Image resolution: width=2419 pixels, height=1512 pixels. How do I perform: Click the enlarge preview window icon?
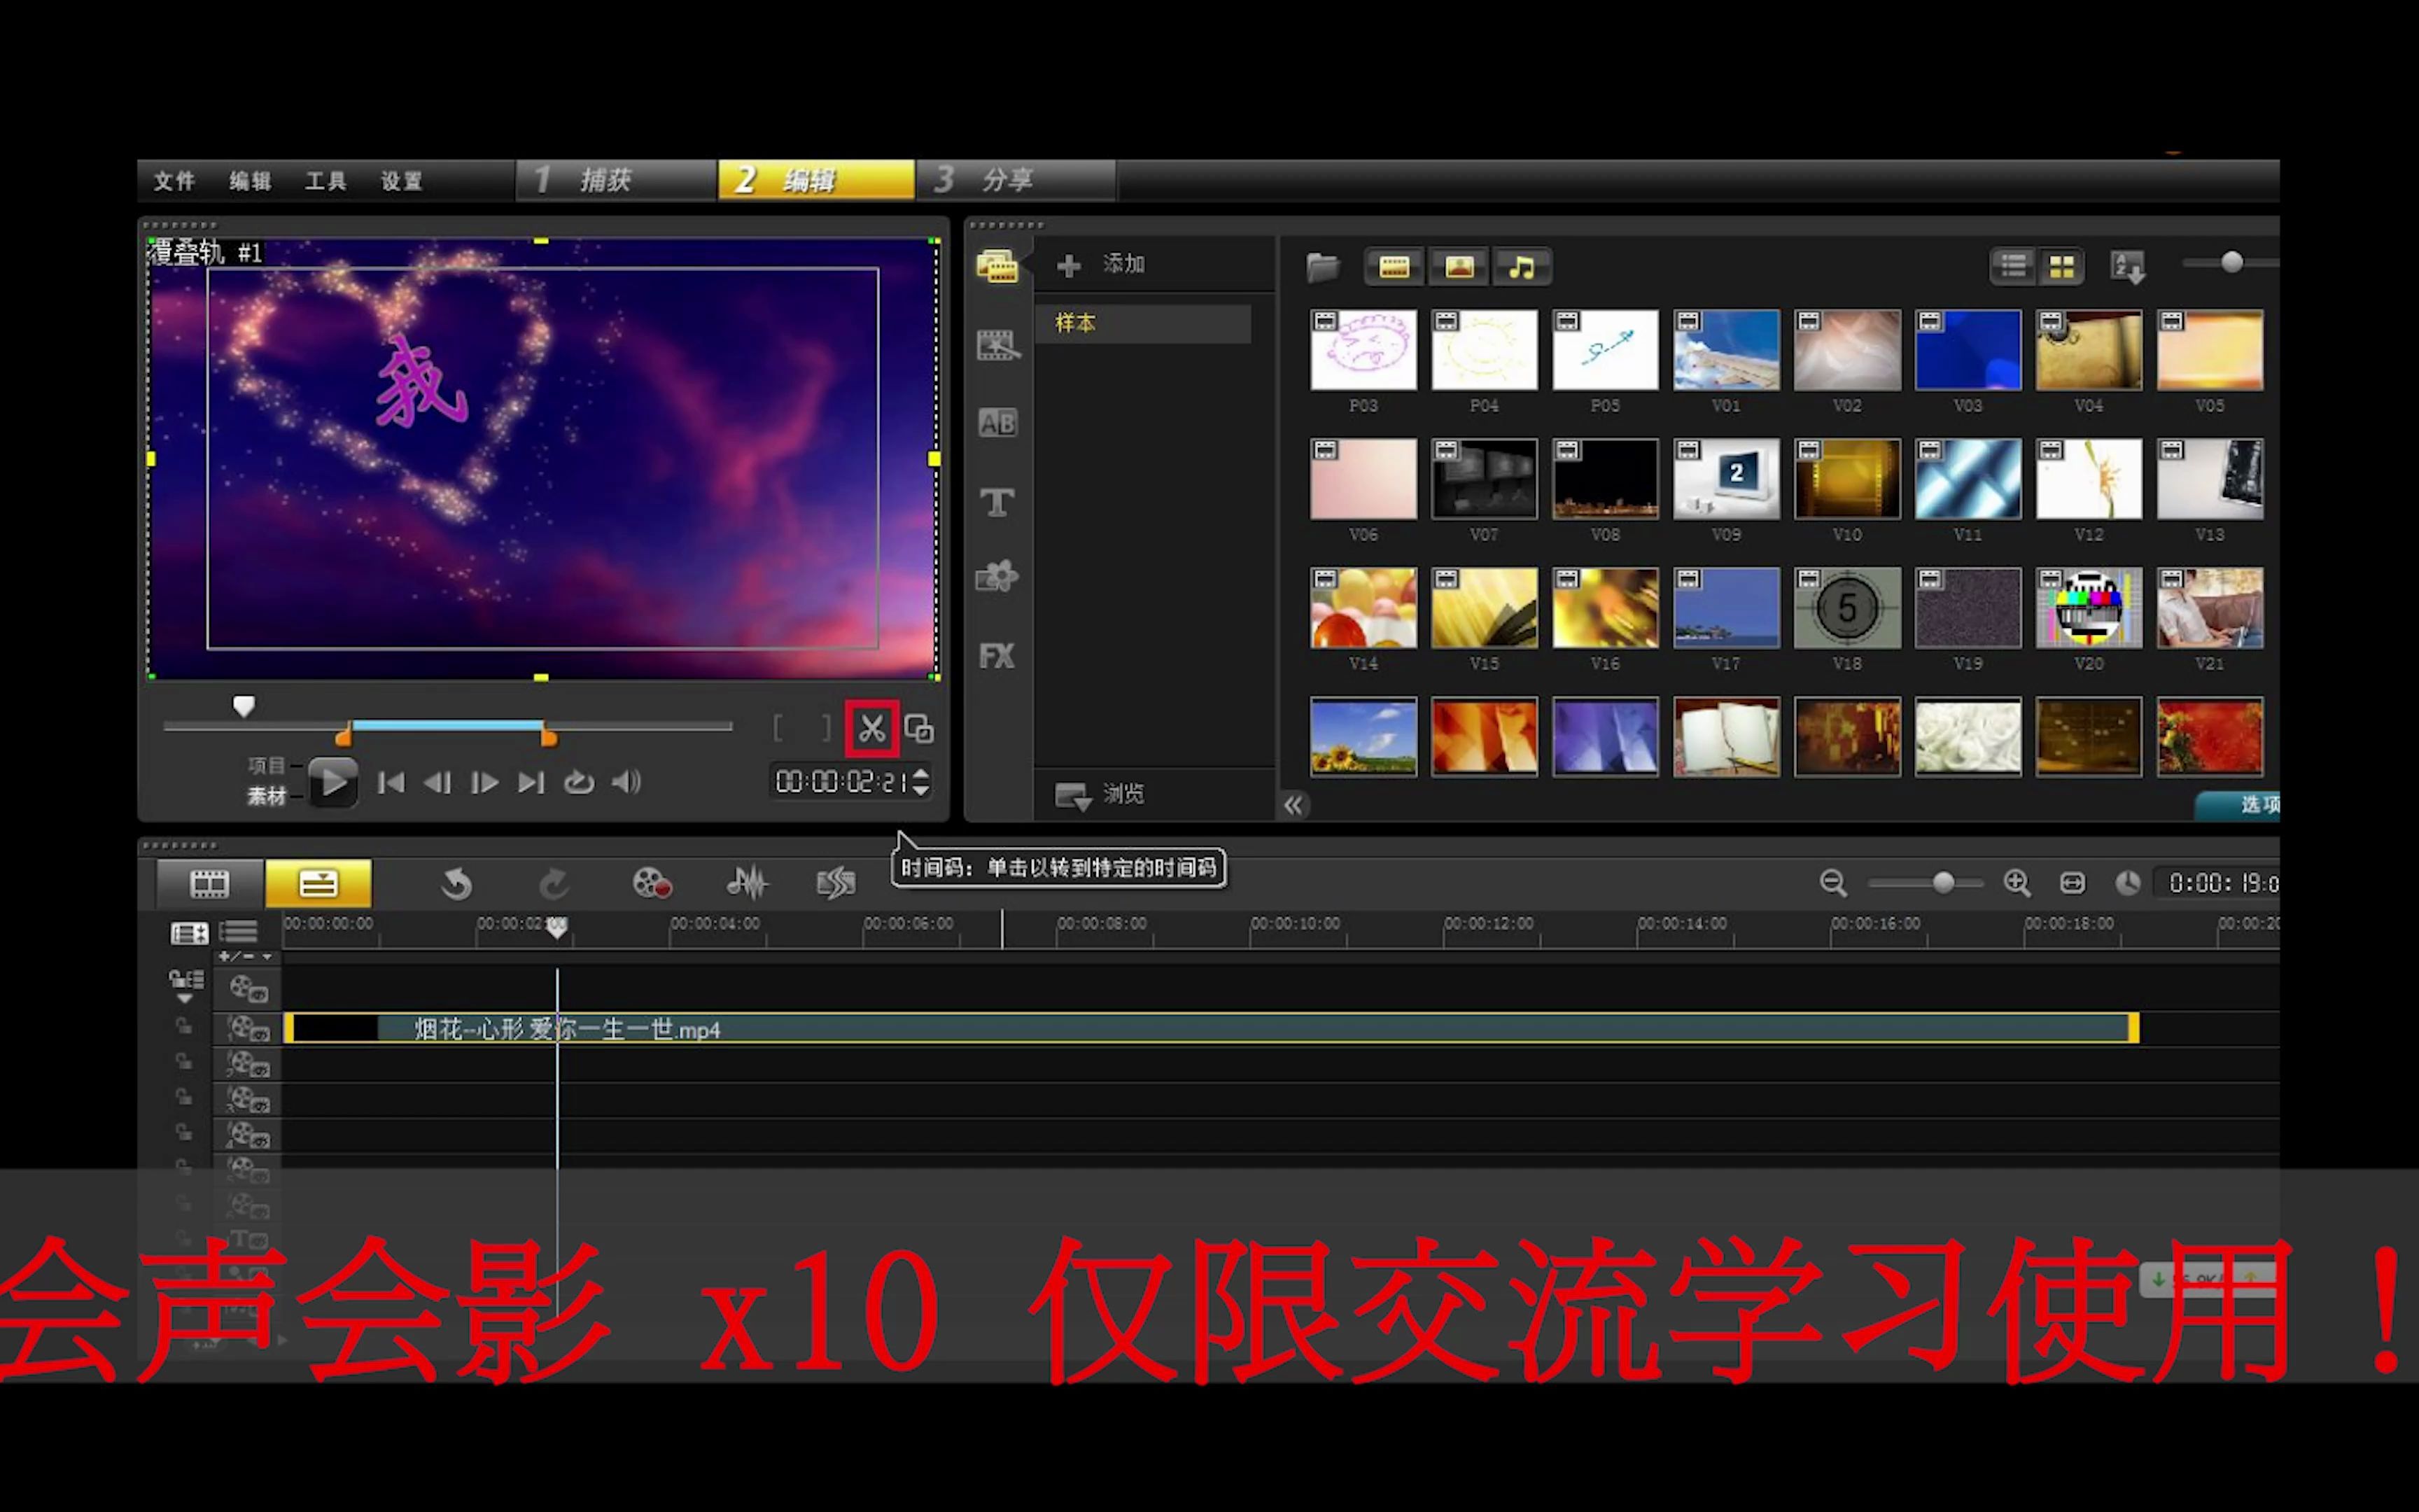tap(918, 729)
